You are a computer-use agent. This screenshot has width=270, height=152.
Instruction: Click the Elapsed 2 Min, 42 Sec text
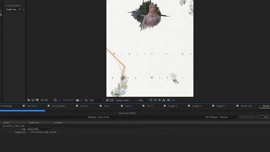pyautogui.click(x=98, y=117)
